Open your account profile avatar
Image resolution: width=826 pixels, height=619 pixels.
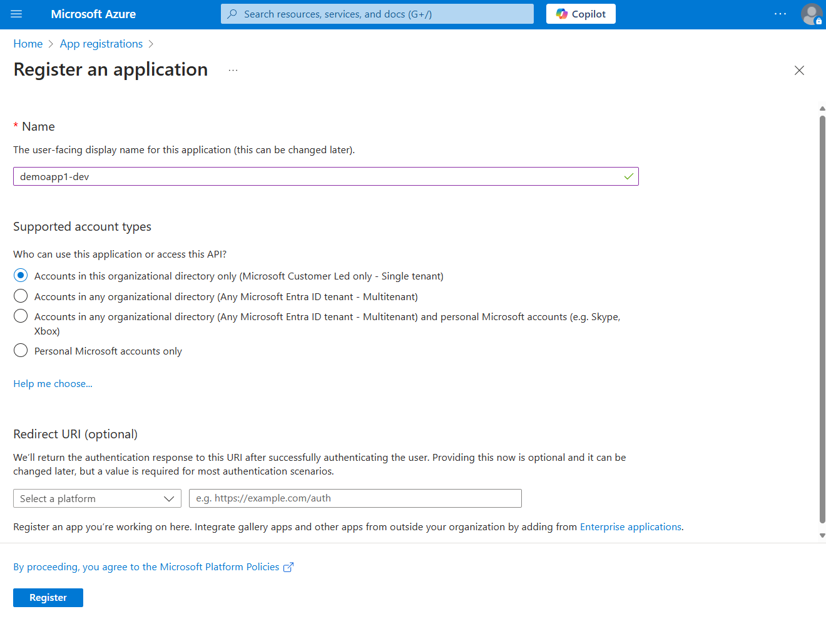tap(811, 14)
